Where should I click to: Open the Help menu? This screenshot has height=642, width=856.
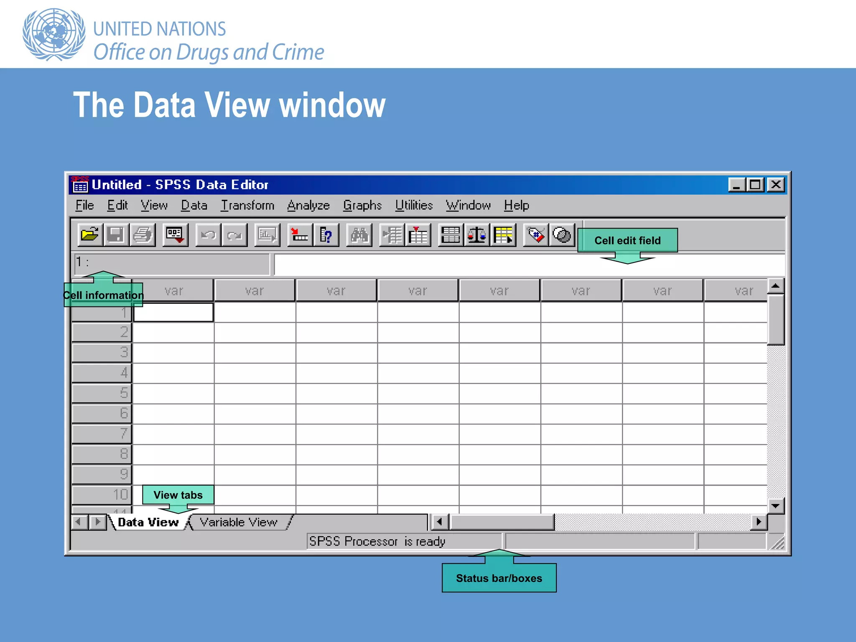(x=516, y=205)
